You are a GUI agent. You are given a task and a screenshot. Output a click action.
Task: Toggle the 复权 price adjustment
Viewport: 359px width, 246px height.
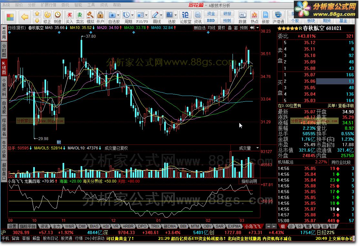[221, 28]
